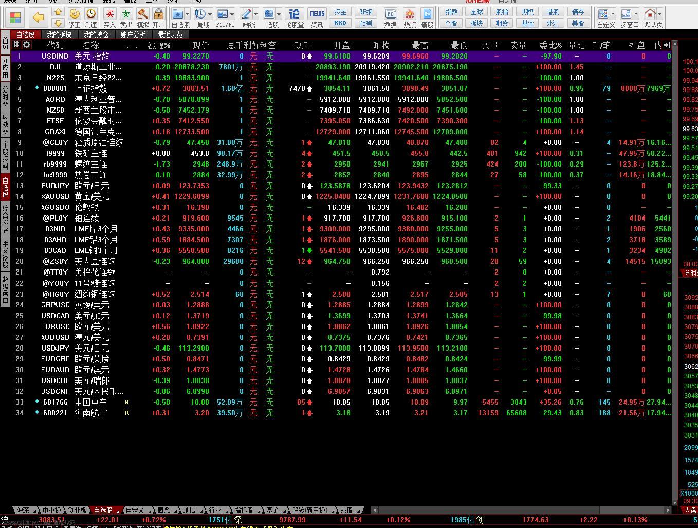Click the horizontal scrollbar right arrow
698x528 pixels.
pyautogui.click(x=667, y=510)
